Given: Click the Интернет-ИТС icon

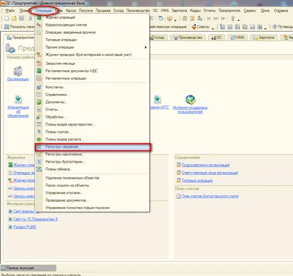Looking at the screenshot, I should [x=157, y=99].
